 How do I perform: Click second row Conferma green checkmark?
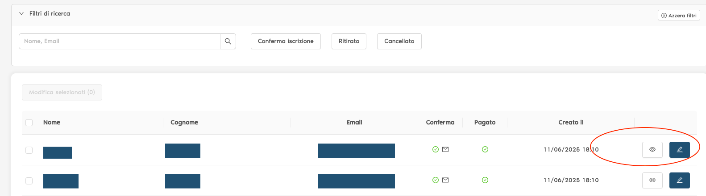436,180
